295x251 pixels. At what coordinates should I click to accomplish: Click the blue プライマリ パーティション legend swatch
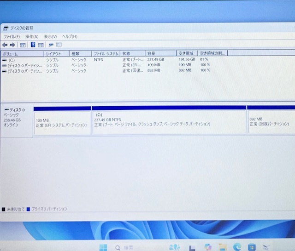click(29, 209)
